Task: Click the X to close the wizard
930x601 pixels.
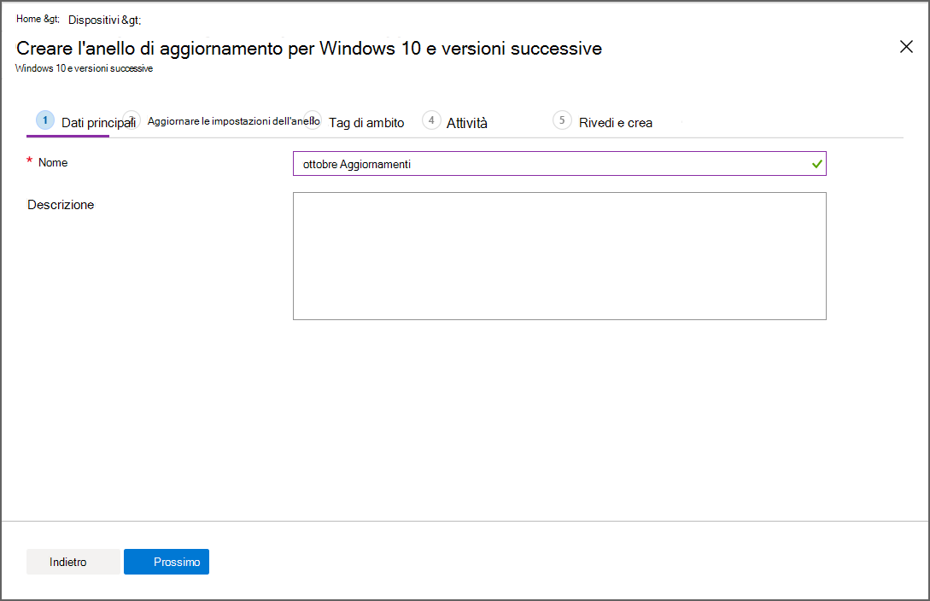Action: pos(906,47)
